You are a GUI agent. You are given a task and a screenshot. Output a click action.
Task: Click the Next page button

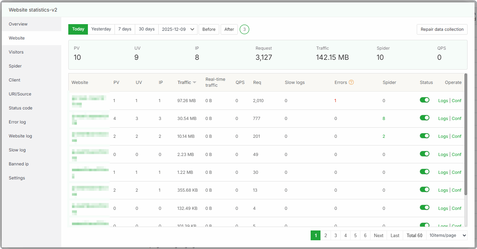(x=379, y=235)
